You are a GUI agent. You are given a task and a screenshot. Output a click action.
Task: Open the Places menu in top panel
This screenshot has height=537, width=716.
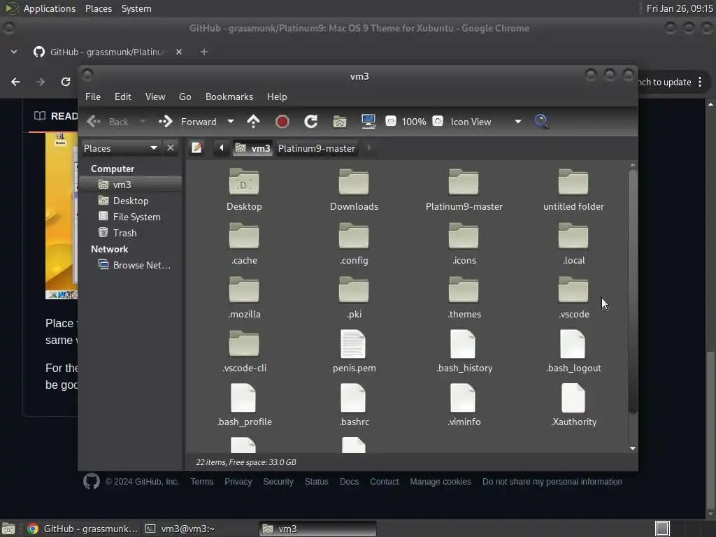point(98,8)
